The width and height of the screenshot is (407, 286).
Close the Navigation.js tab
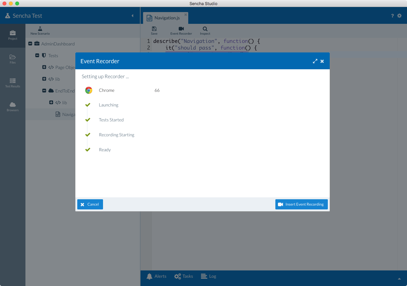pyautogui.click(x=186, y=15)
